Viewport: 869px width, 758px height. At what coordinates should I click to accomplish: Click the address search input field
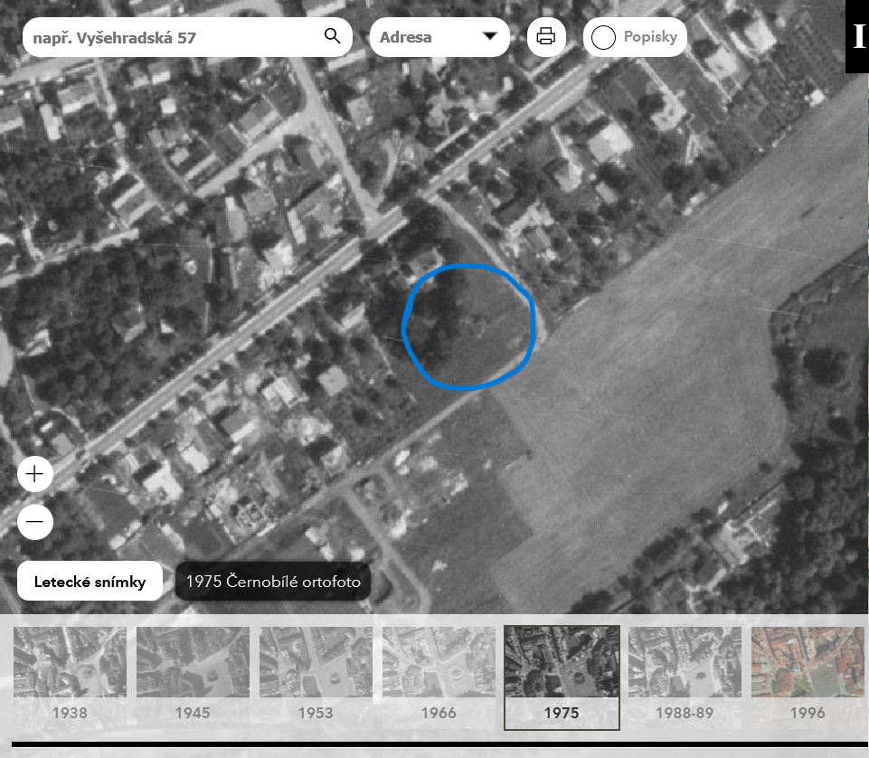172,38
